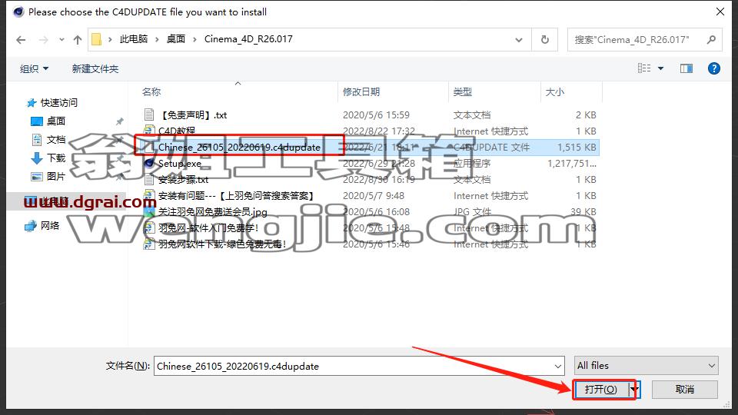Open 桌面 in quick access

(56, 121)
